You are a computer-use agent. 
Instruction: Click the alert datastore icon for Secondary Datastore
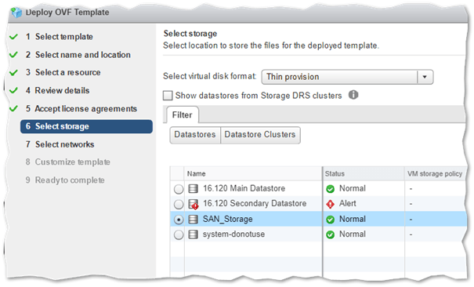194,204
